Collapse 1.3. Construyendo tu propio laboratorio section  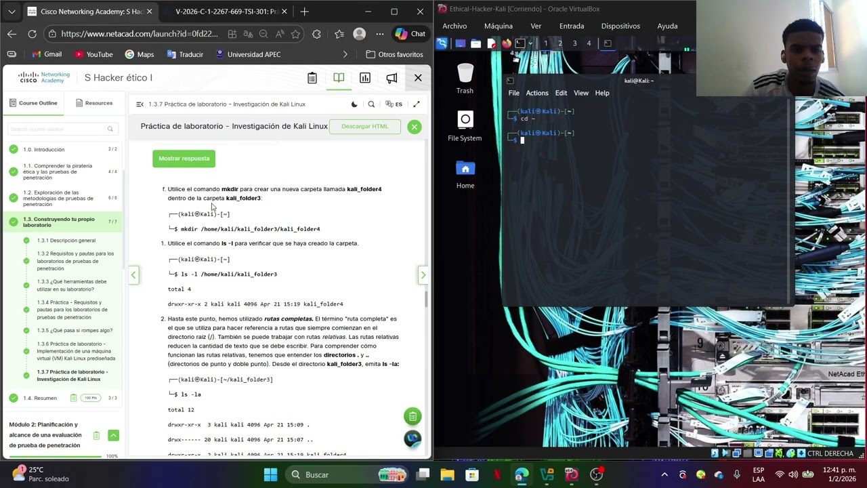coord(62,222)
